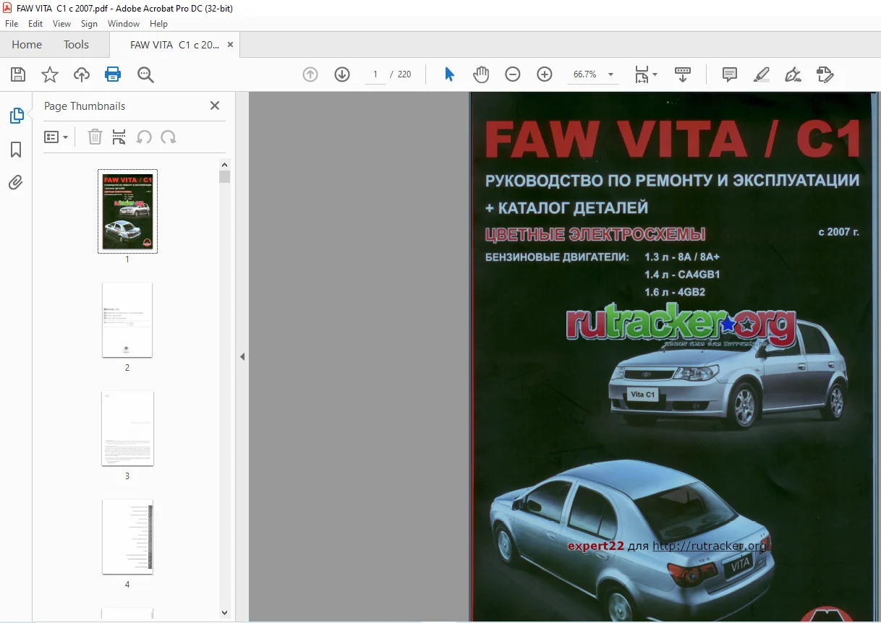Select the page 3 thumbnail
This screenshot has width=881, height=623.
pyautogui.click(x=127, y=428)
